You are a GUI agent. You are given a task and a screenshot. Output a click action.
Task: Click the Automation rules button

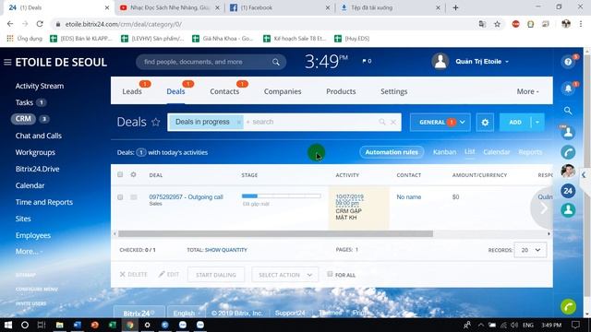(392, 152)
